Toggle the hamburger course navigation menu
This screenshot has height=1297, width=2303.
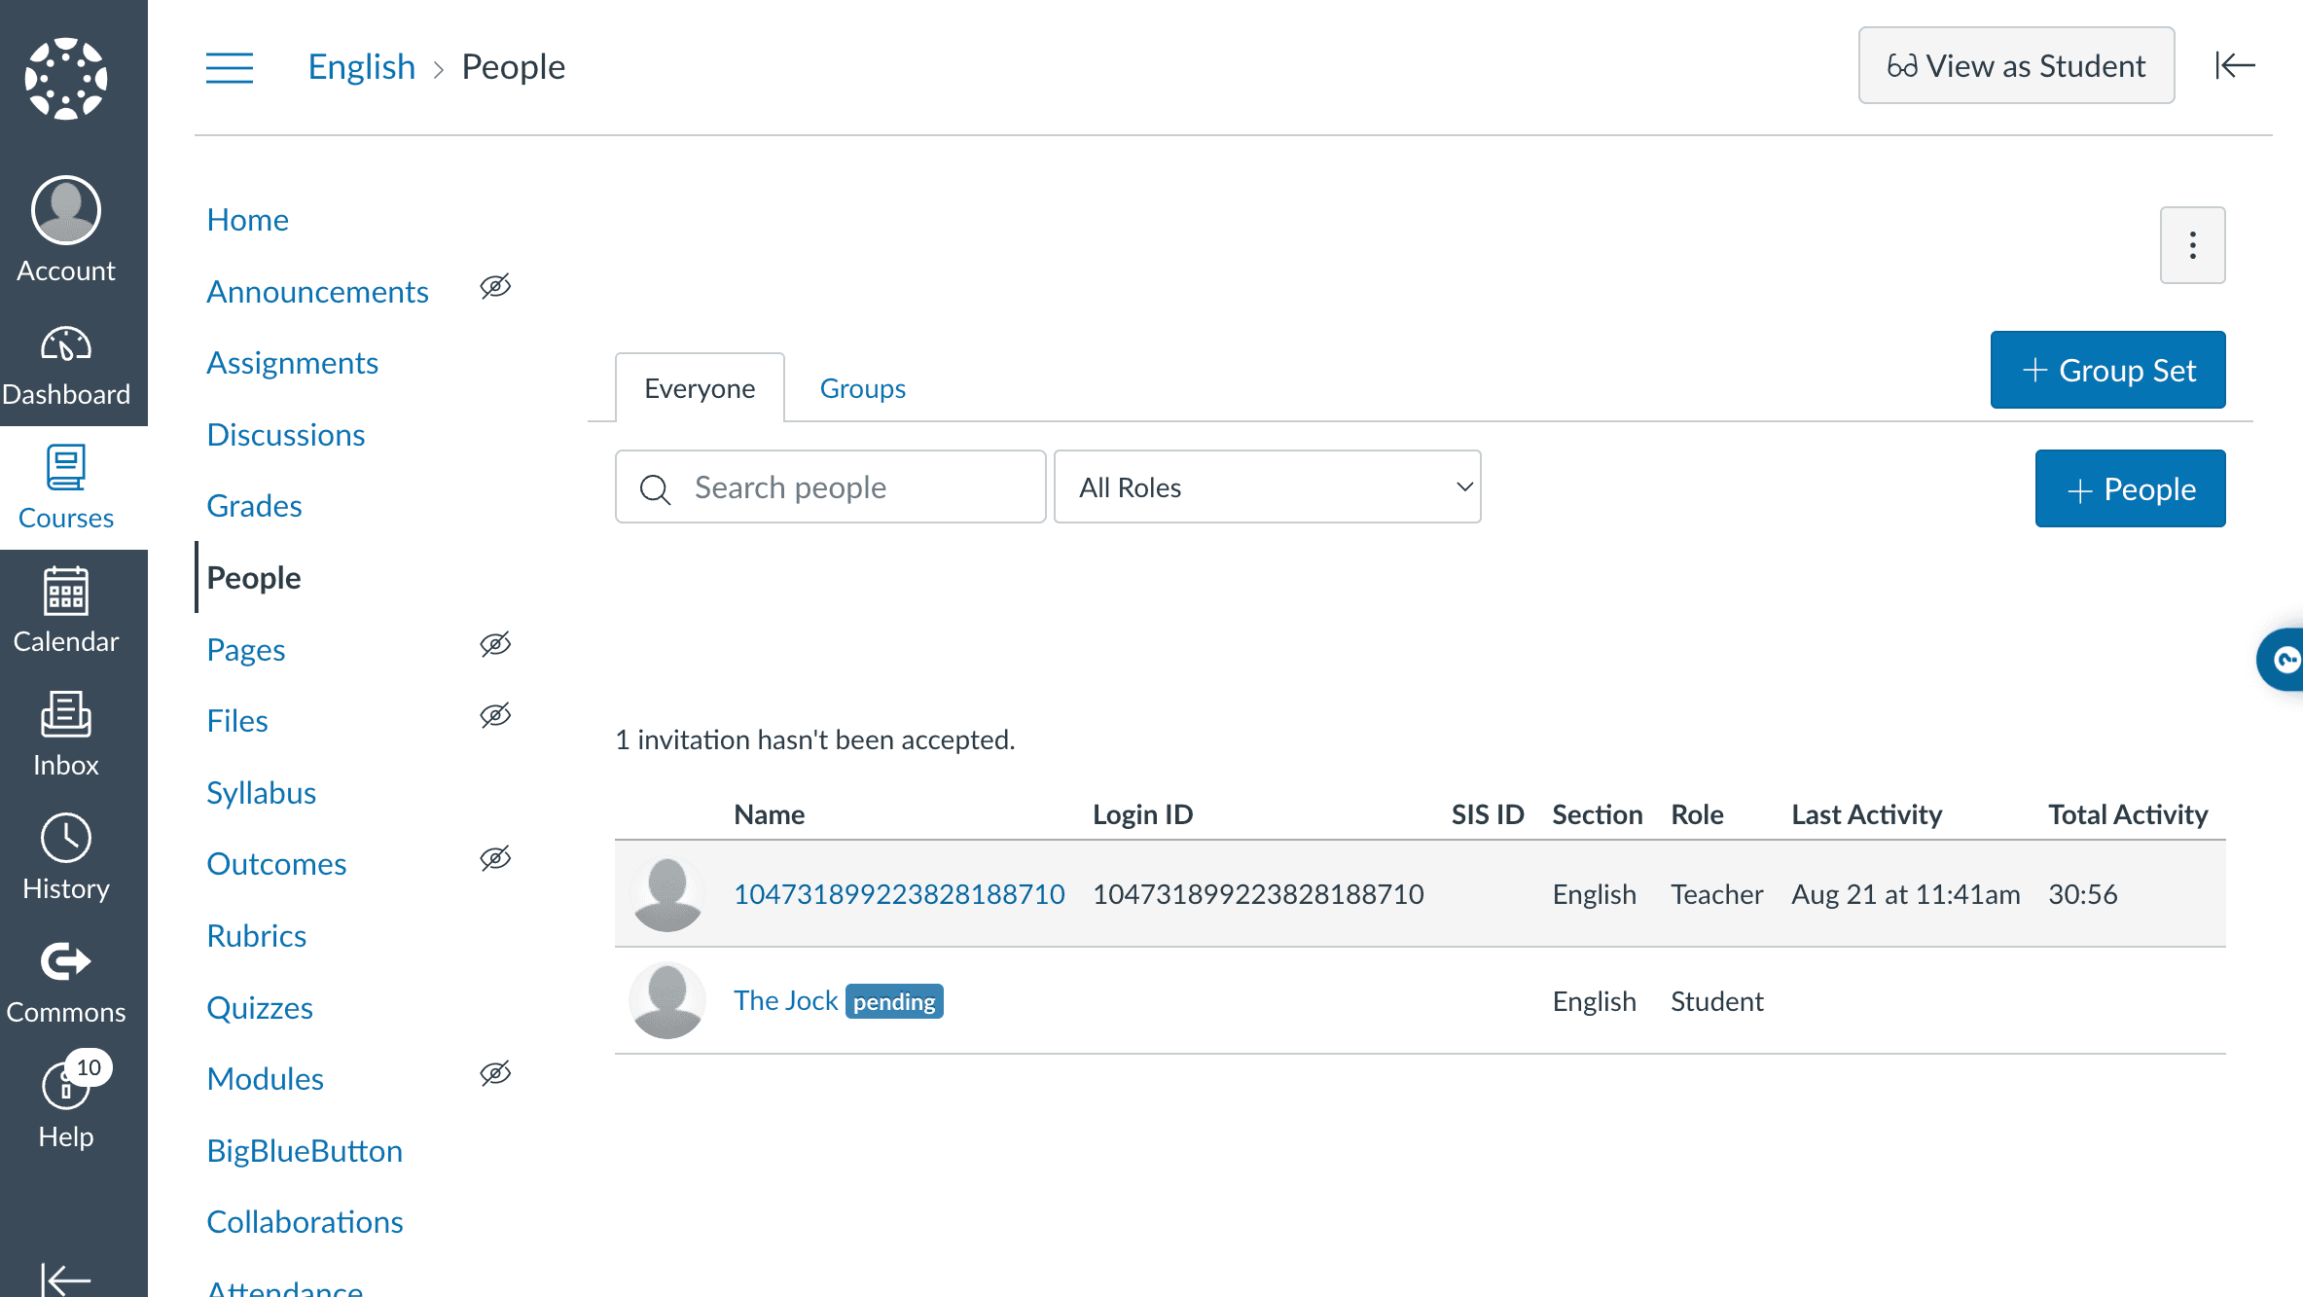click(x=230, y=67)
